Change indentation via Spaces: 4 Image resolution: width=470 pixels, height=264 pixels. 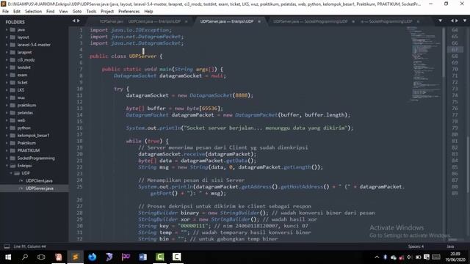tap(416, 246)
